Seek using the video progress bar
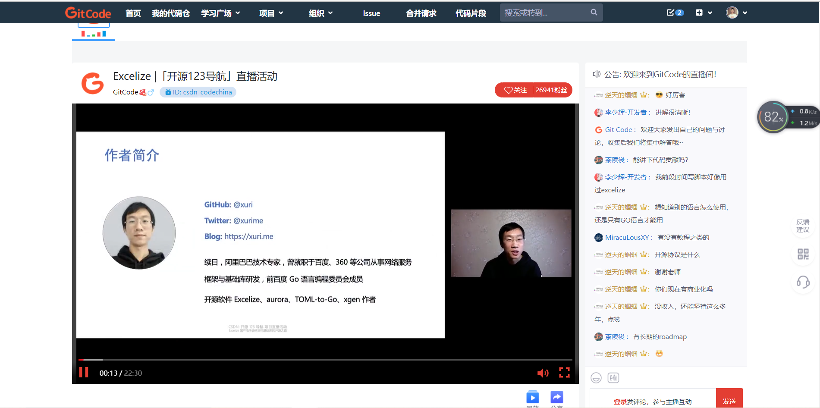This screenshot has height=408, width=820. click(325, 359)
